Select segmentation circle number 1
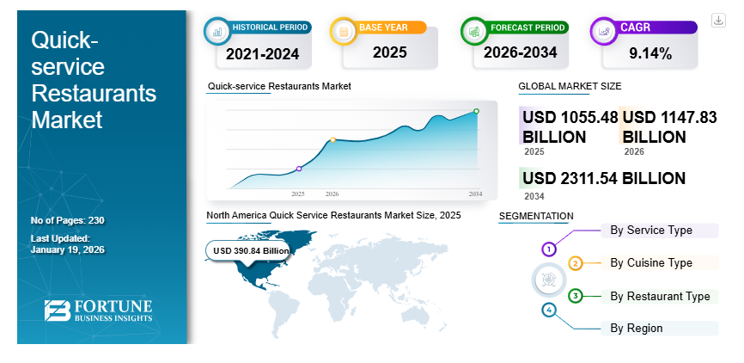 pos(549,249)
